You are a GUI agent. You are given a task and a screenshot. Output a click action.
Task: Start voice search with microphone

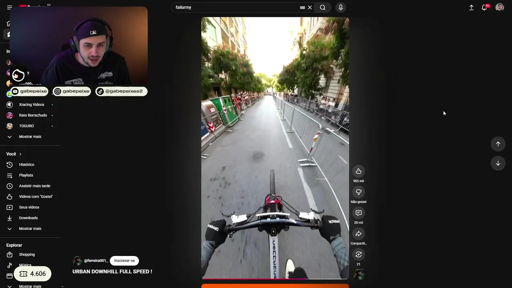341,7
